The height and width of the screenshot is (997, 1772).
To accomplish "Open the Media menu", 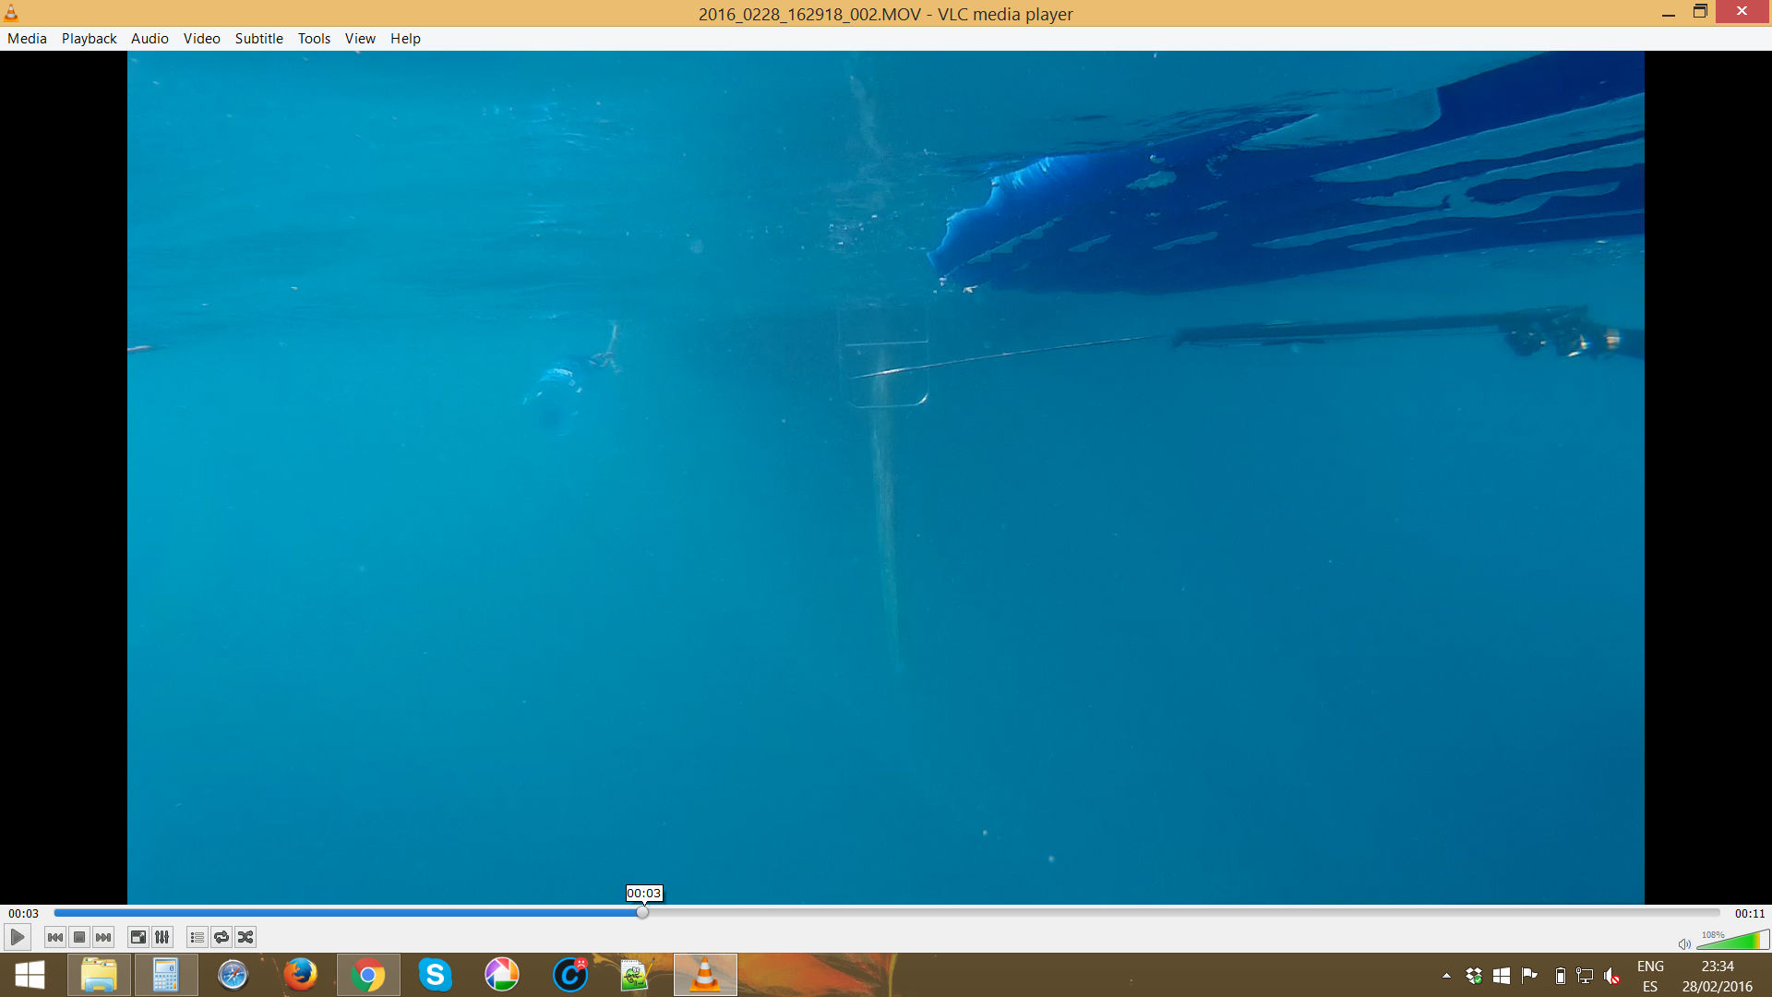I will coord(27,39).
